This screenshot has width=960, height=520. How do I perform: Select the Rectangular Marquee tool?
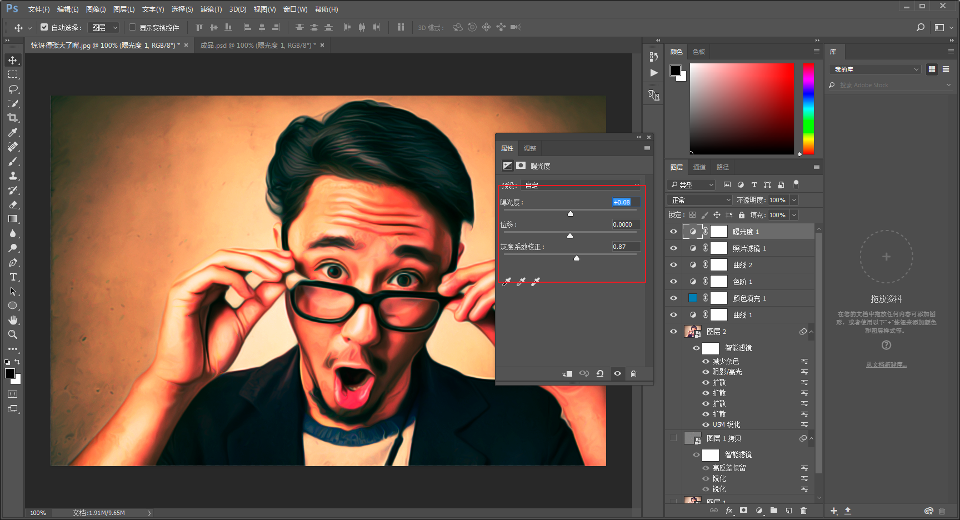tap(13, 74)
